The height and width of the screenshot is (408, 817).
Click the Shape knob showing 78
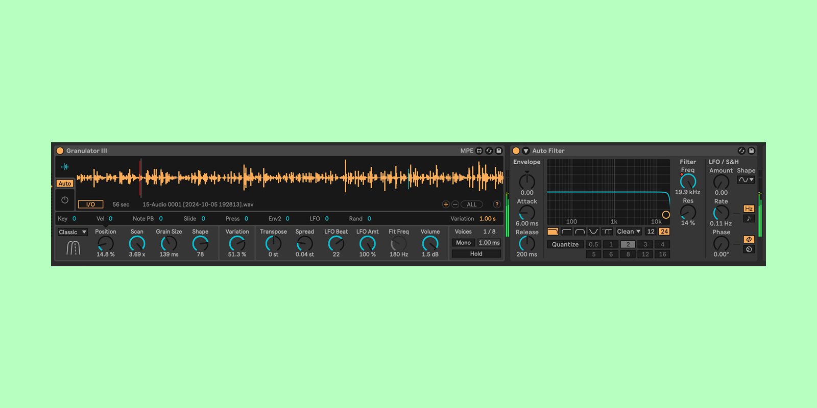(200, 243)
